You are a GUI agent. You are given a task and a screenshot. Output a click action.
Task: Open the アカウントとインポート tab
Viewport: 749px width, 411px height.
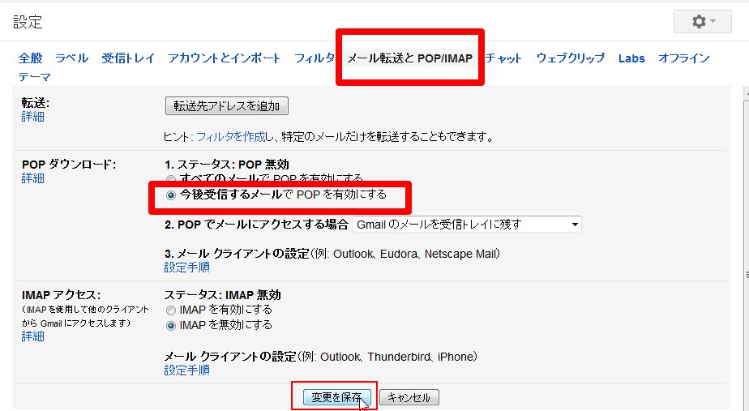click(x=225, y=58)
